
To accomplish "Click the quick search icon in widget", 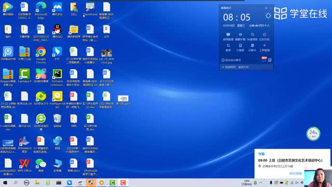I will click(x=253, y=35).
